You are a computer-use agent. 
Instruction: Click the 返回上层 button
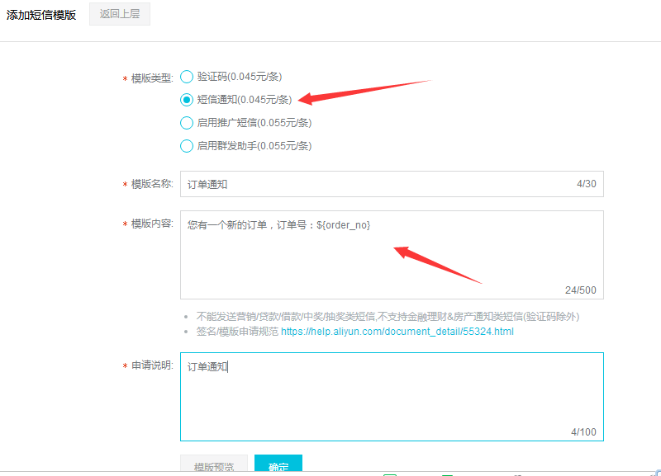click(x=120, y=14)
